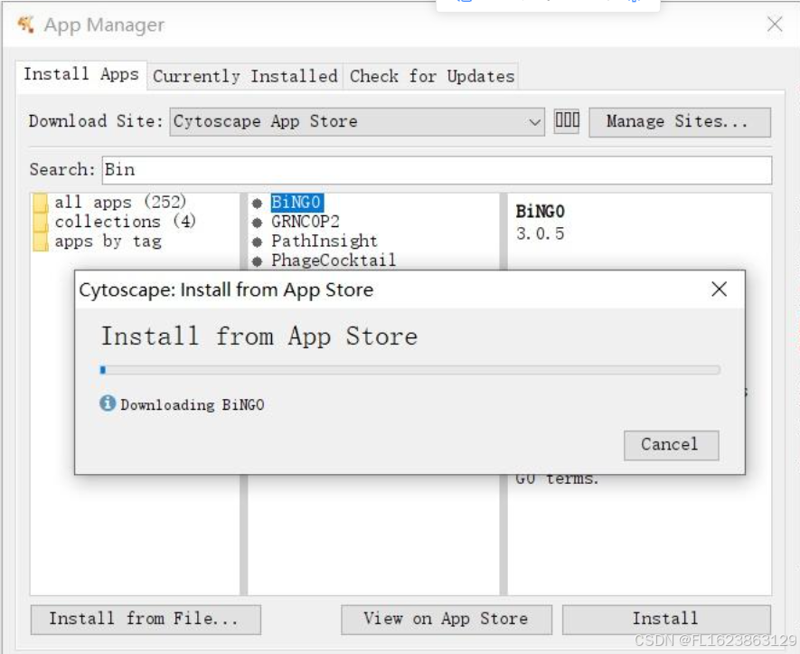Click the bullet icon beside BiNGO

tap(257, 204)
